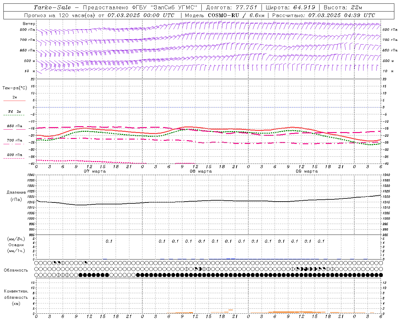Click the 07 марта date label
Image resolution: width=399 pixels, height=319 pixels.
pos(95,171)
